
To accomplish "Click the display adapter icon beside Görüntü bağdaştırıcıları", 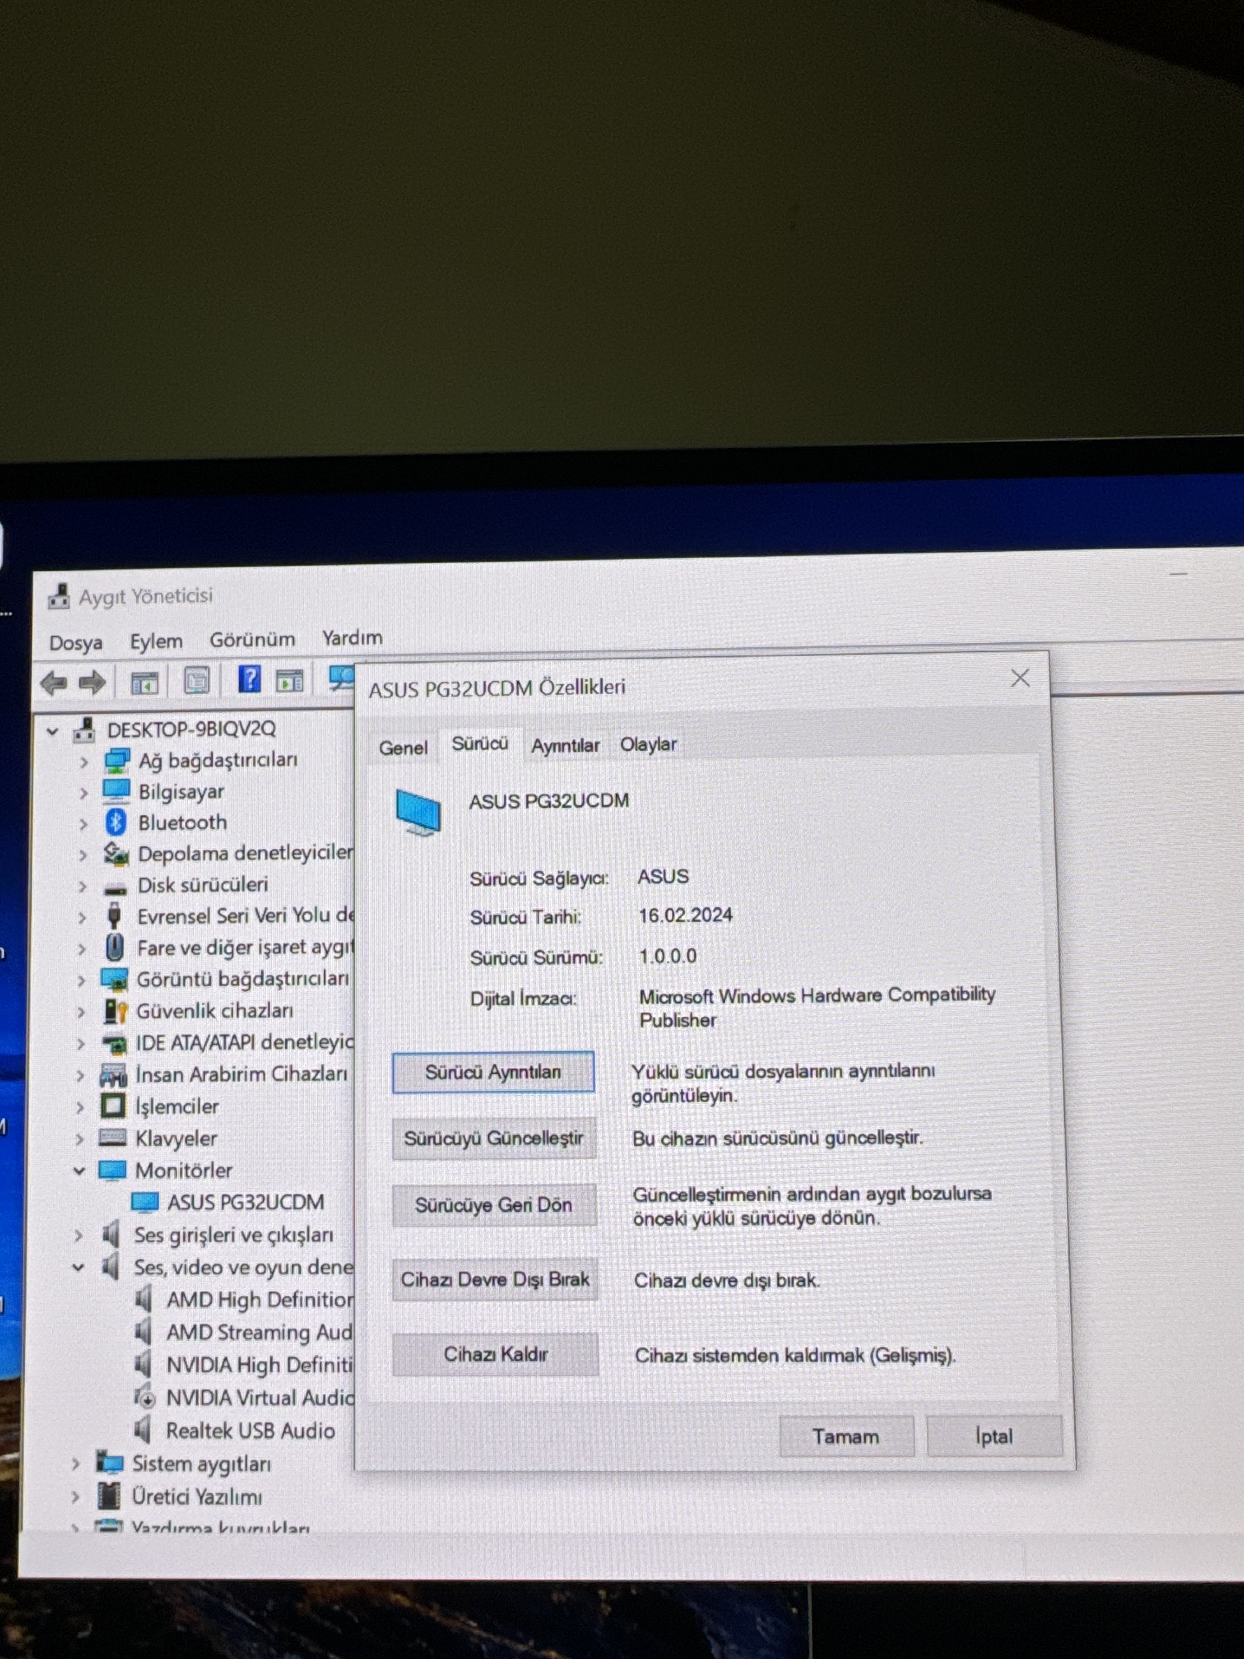I will [114, 980].
